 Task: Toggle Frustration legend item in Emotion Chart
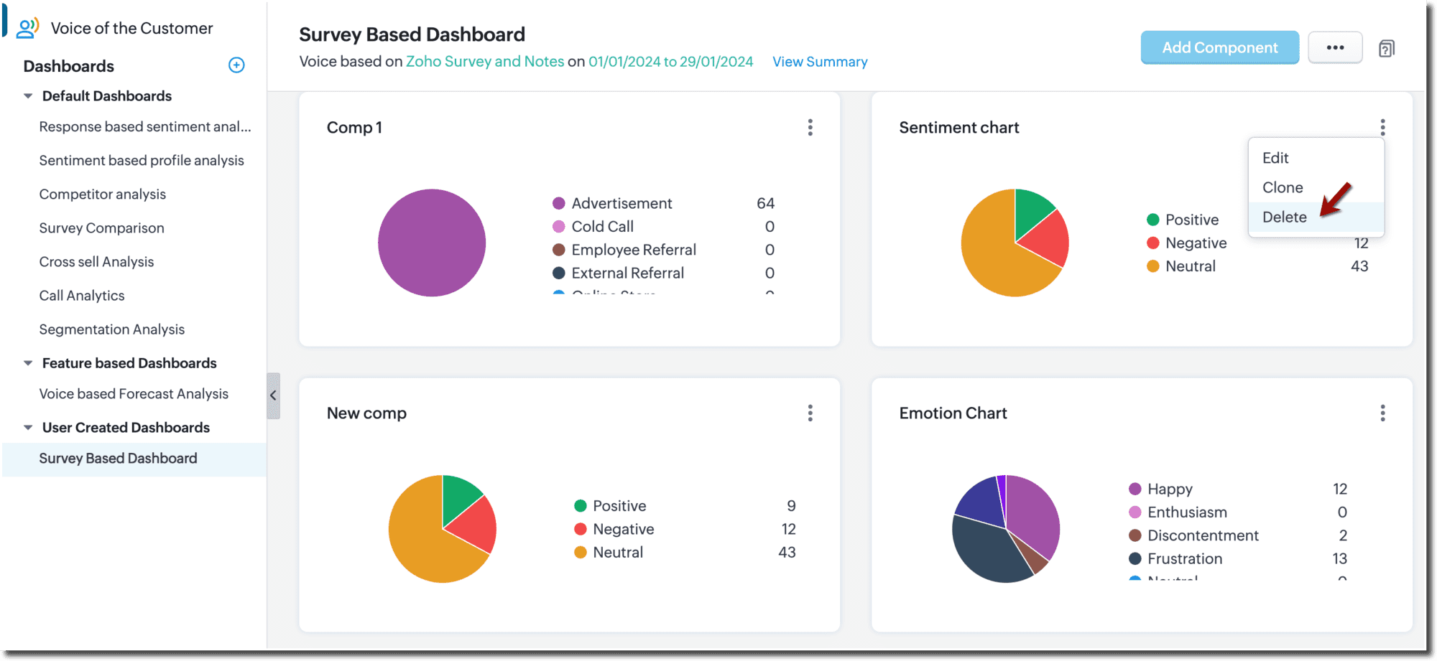click(1184, 559)
